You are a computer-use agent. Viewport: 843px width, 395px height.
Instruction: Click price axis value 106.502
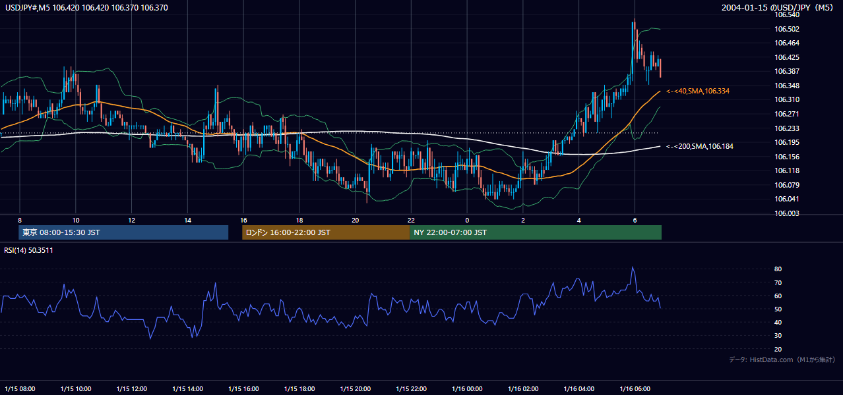pos(787,29)
